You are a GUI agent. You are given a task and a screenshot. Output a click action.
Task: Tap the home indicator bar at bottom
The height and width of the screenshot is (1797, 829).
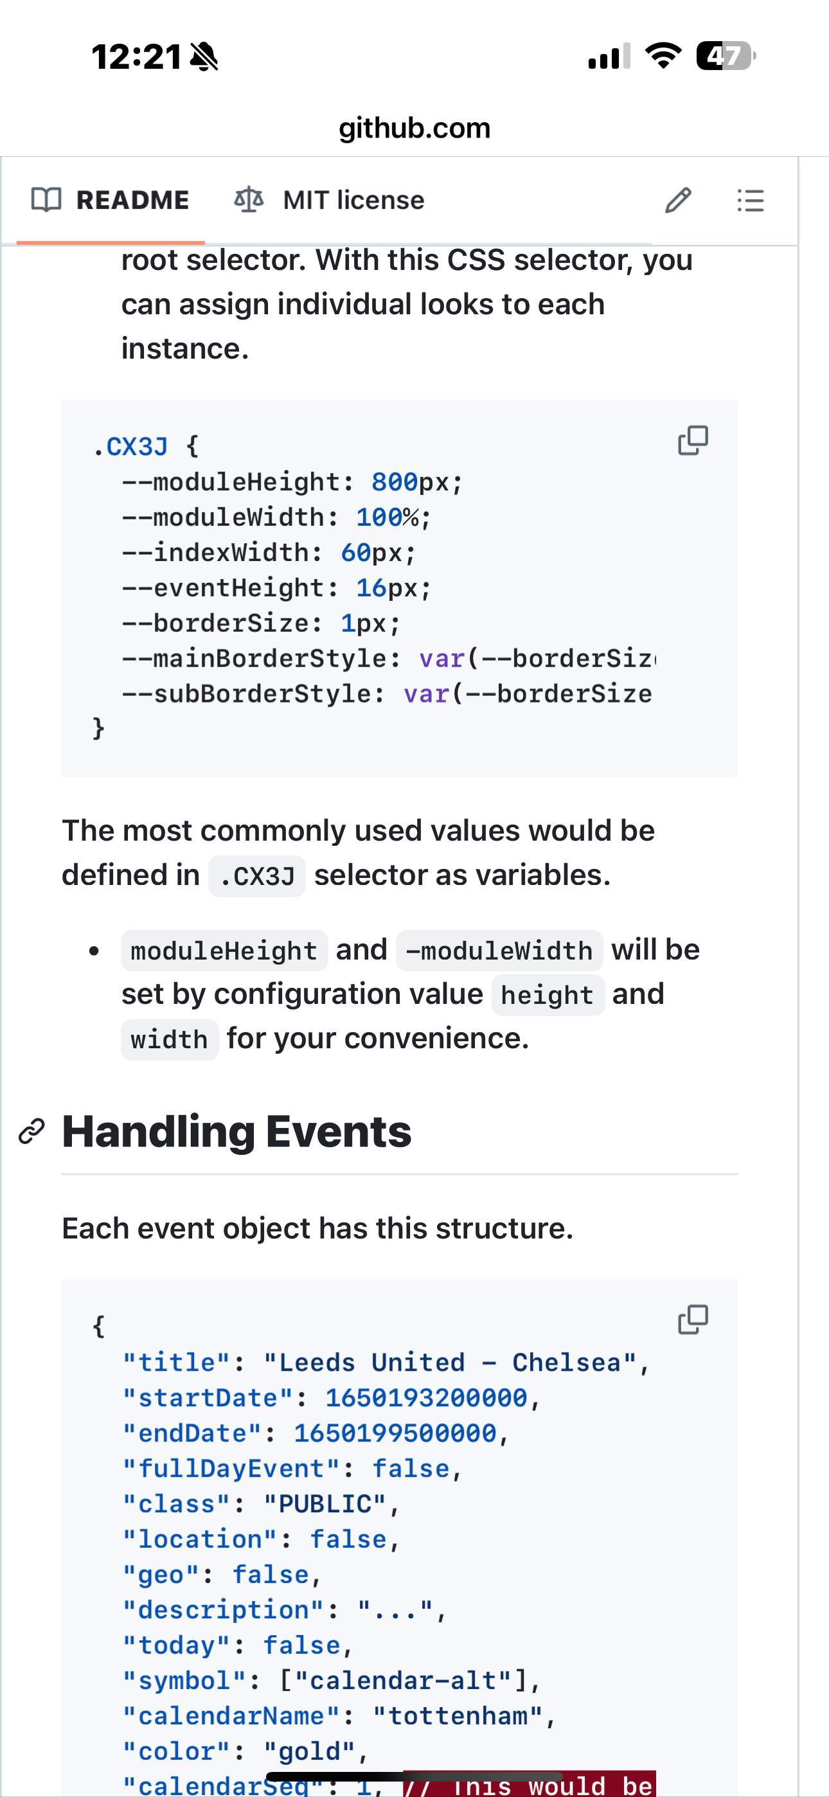(415, 1776)
